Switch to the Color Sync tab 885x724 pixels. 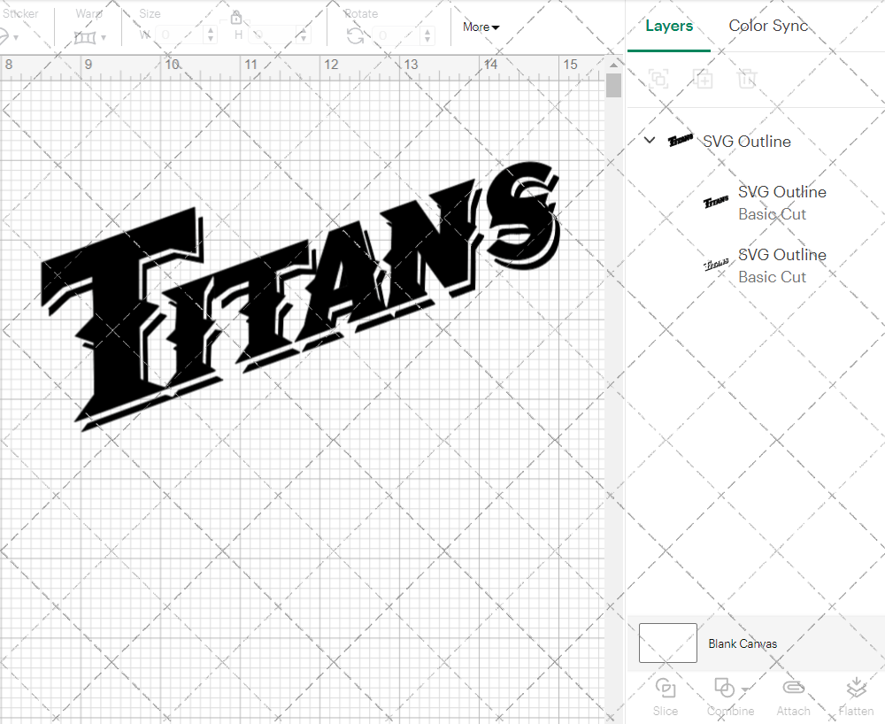click(x=768, y=26)
